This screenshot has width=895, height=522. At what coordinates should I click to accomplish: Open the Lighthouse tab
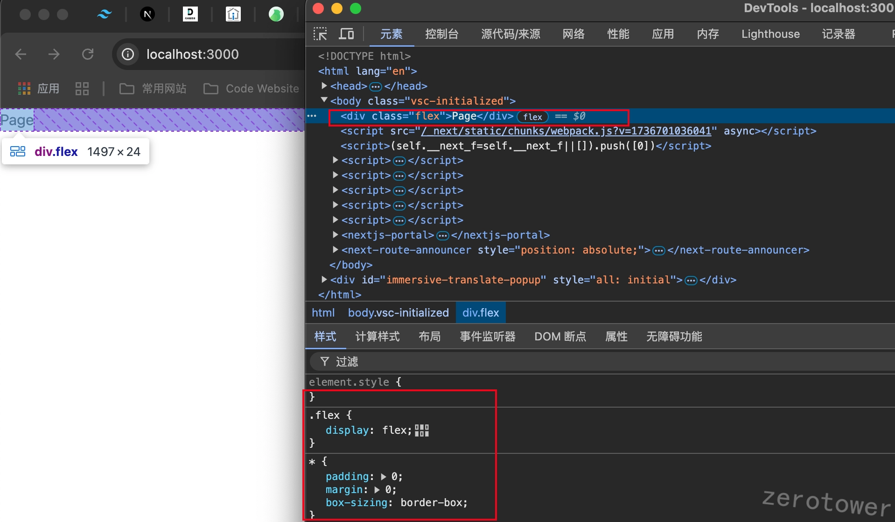[x=770, y=34]
